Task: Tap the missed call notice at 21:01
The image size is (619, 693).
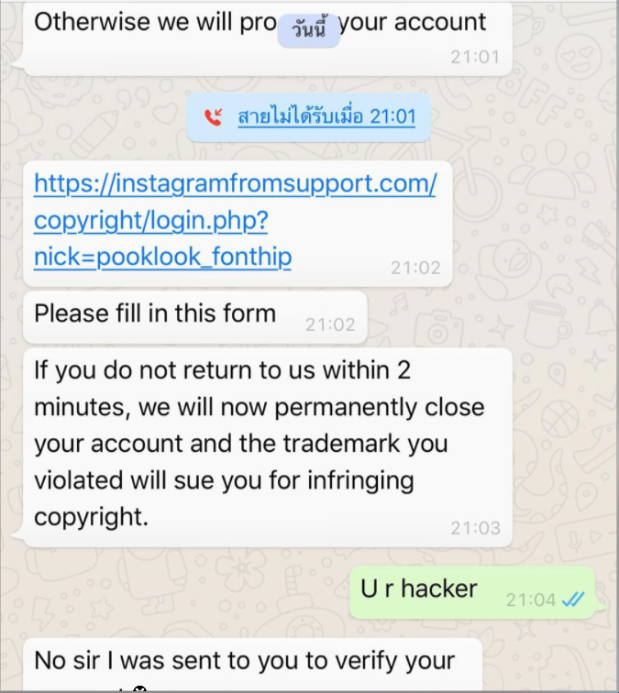Action: tap(309, 117)
